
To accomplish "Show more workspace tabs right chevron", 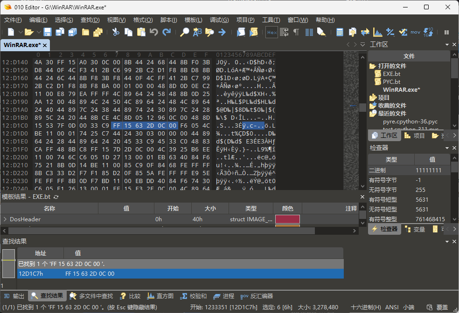I will (454, 136).
